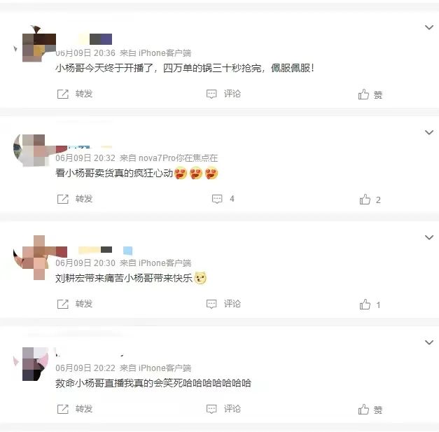Click repost icon on 20:36 post
This screenshot has height=432, width=439.
pyautogui.click(x=63, y=94)
